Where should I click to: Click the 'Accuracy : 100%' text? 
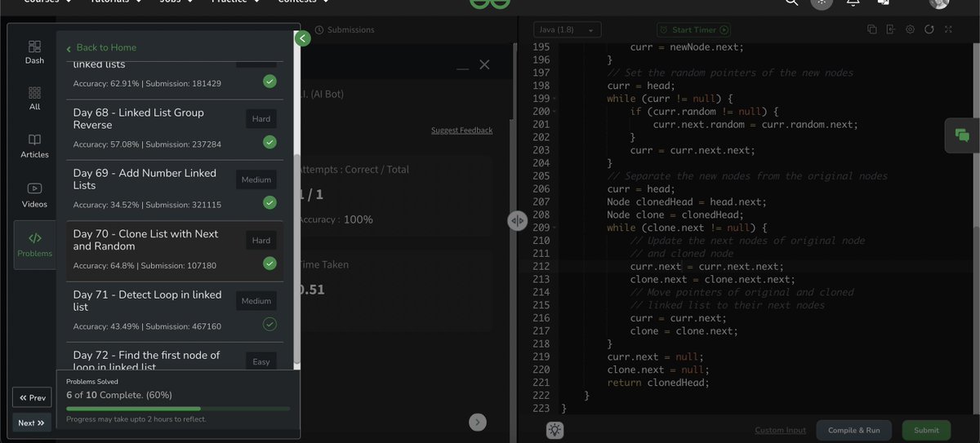pyautogui.click(x=335, y=219)
